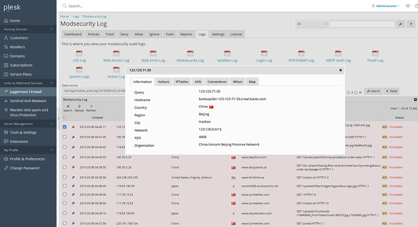Click the Search button next to Reset
This screenshot has height=227, width=418.
pos(373,91)
